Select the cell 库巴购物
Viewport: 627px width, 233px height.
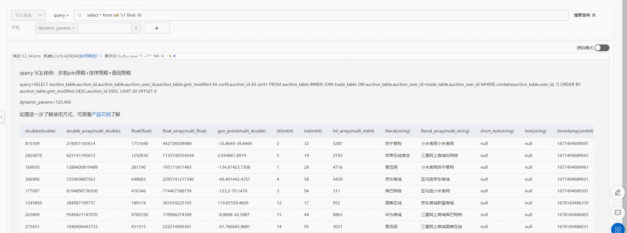click(393, 191)
